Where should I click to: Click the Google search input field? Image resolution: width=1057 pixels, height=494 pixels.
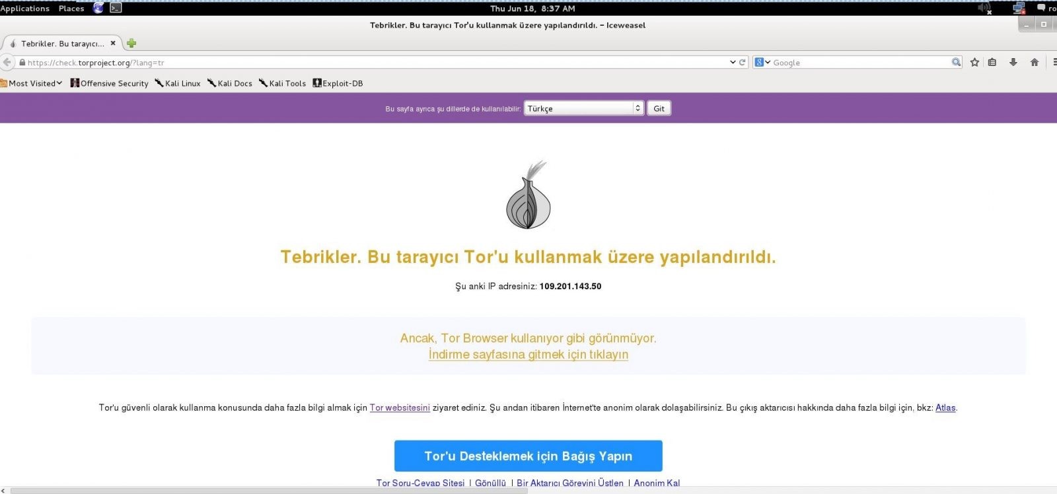pyautogui.click(x=861, y=63)
